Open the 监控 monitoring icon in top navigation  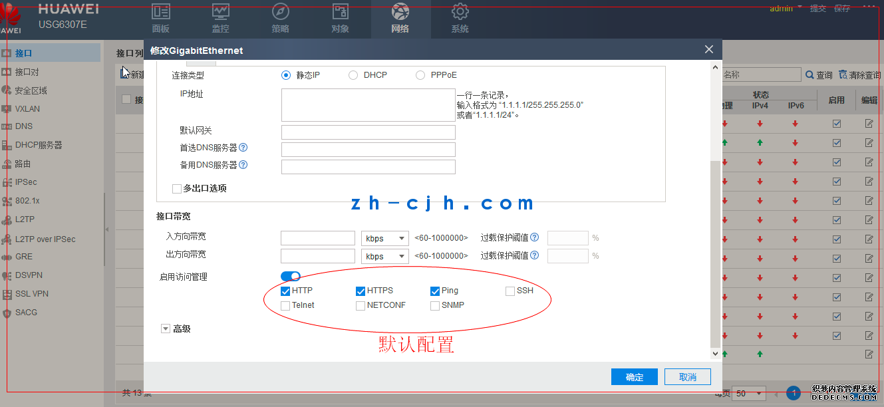(221, 12)
